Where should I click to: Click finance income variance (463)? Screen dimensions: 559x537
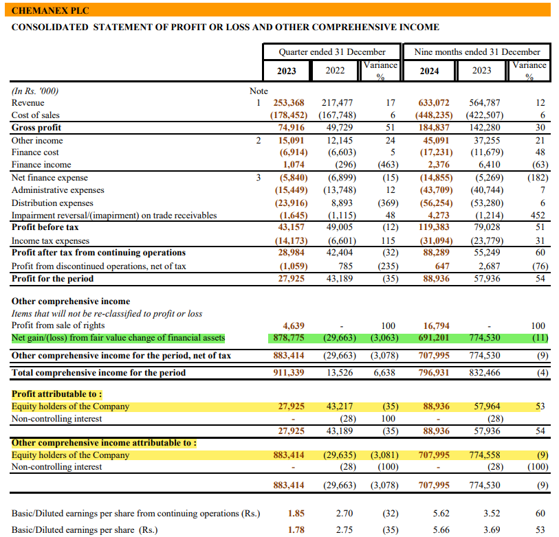[388, 165]
